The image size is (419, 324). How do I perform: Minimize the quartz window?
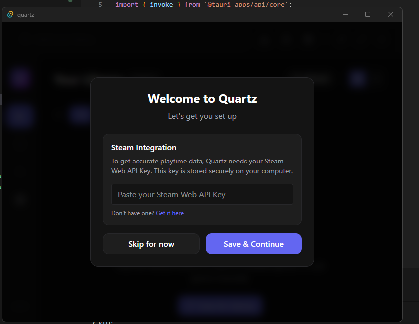(x=345, y=15)
